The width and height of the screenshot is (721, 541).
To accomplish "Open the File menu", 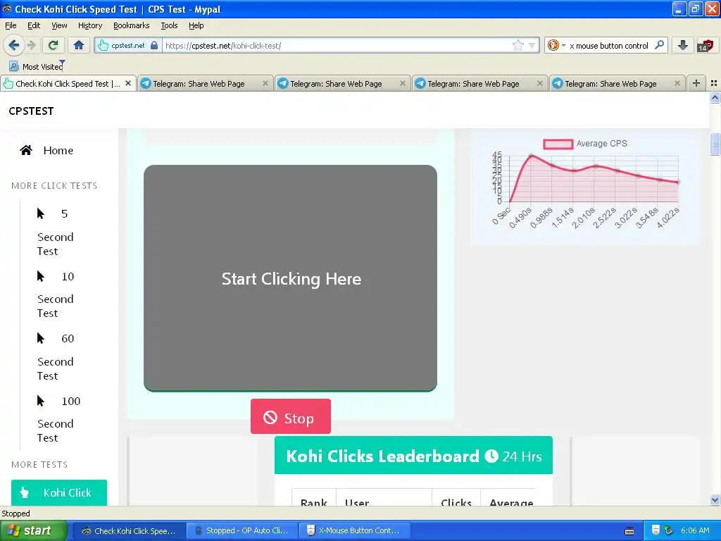I will click(11, 25).
